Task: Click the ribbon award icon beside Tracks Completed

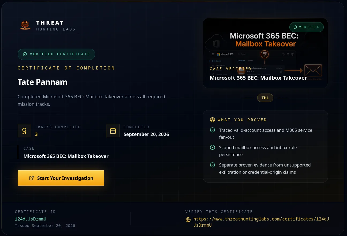Action: [24, 131]
